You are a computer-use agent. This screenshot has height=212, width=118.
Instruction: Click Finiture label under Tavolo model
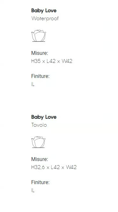(x=40, y=182)
